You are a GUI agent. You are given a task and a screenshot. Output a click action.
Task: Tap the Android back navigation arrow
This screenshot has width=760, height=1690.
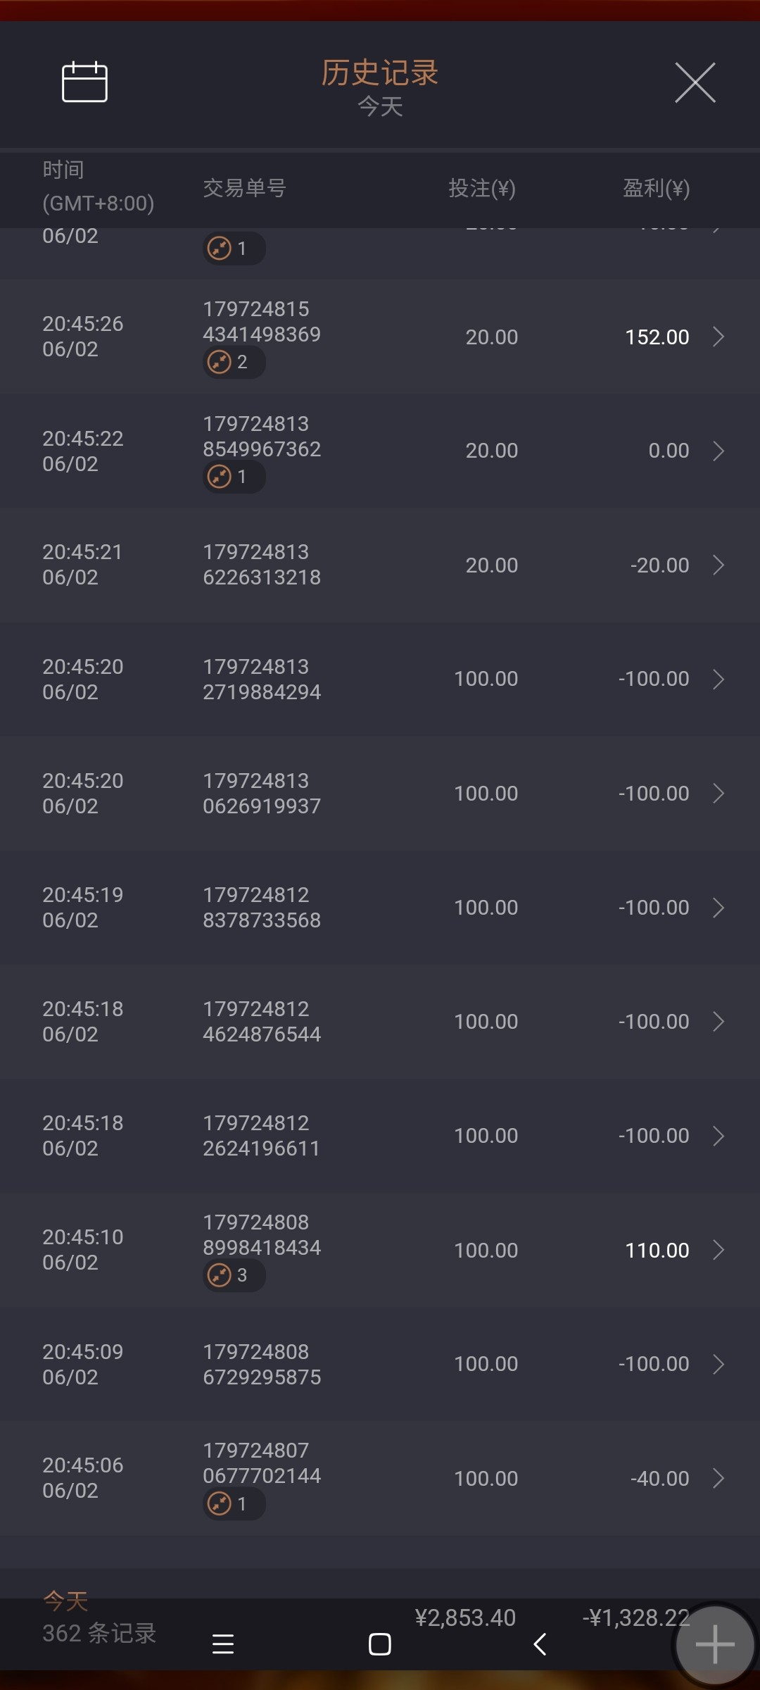coord(540,1644)
